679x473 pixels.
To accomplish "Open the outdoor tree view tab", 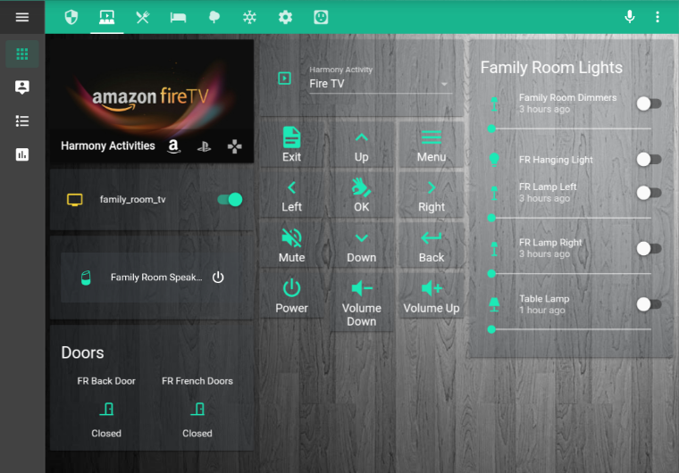I will pyautogui.click(x=214, y=17).
